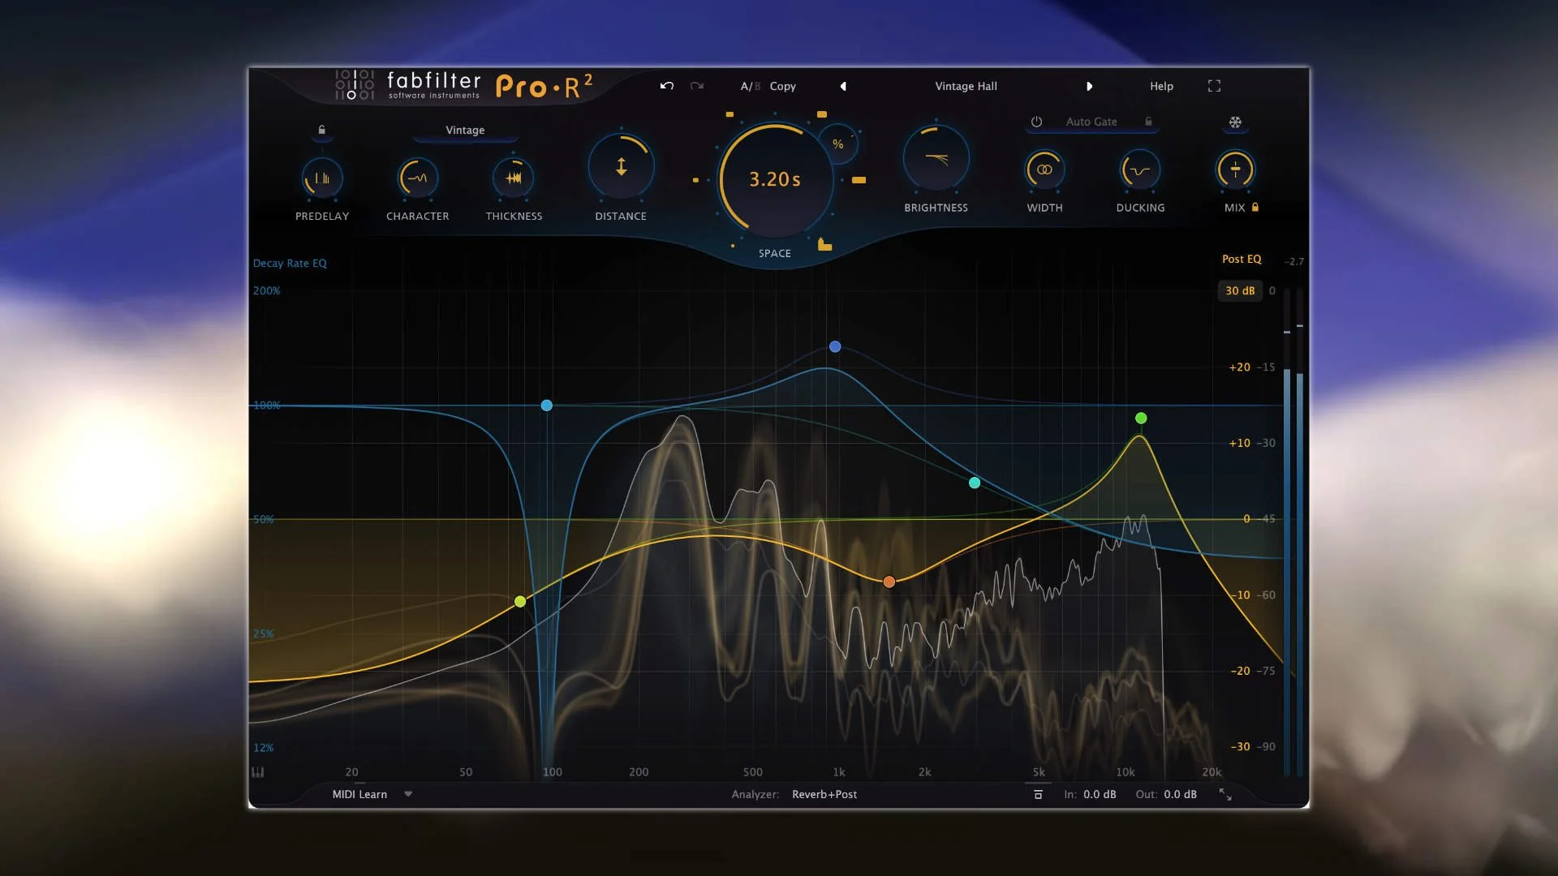Viewport: 1558px width, 876px height.
Task: Click the Distance knob icon
Action: point(620,166)
